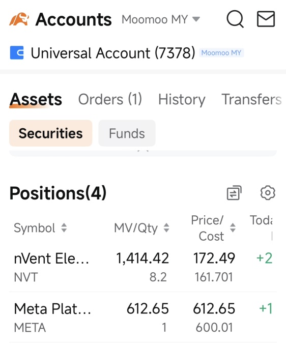Image resolution: width=286 pixels, height=344 pixels.
Task: Open the search magnifier icon
Action: pyautogui.click(x=235, y=19)
